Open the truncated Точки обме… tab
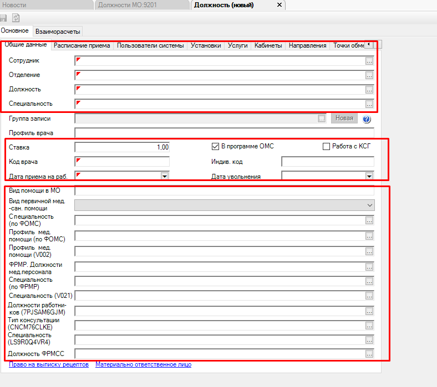 (348, 45)
